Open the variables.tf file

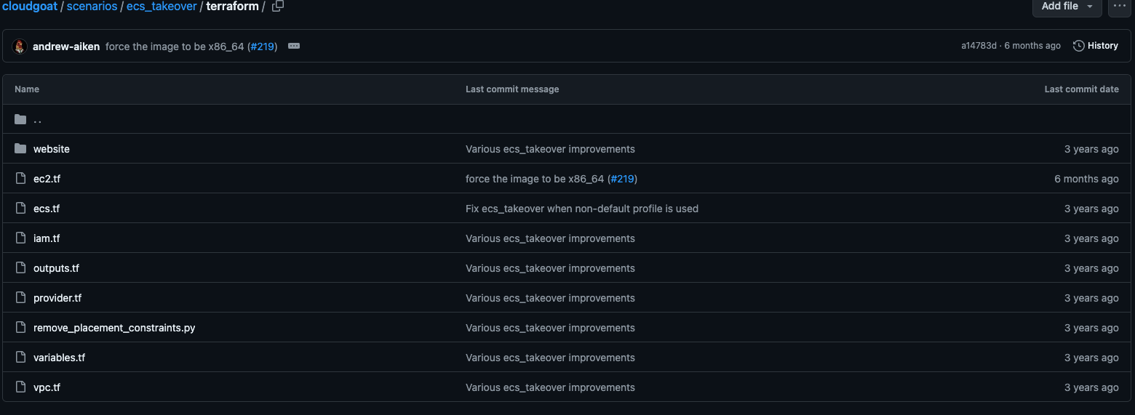[59, 358]
